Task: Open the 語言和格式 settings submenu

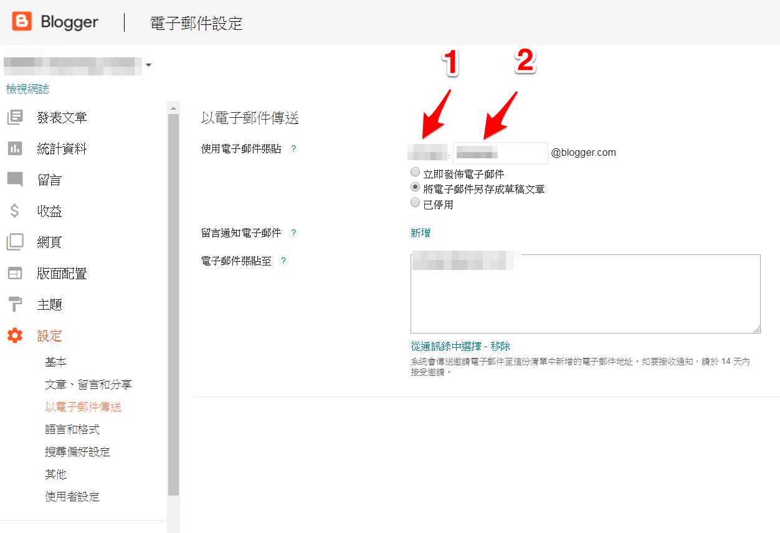Action: [72, 430]
